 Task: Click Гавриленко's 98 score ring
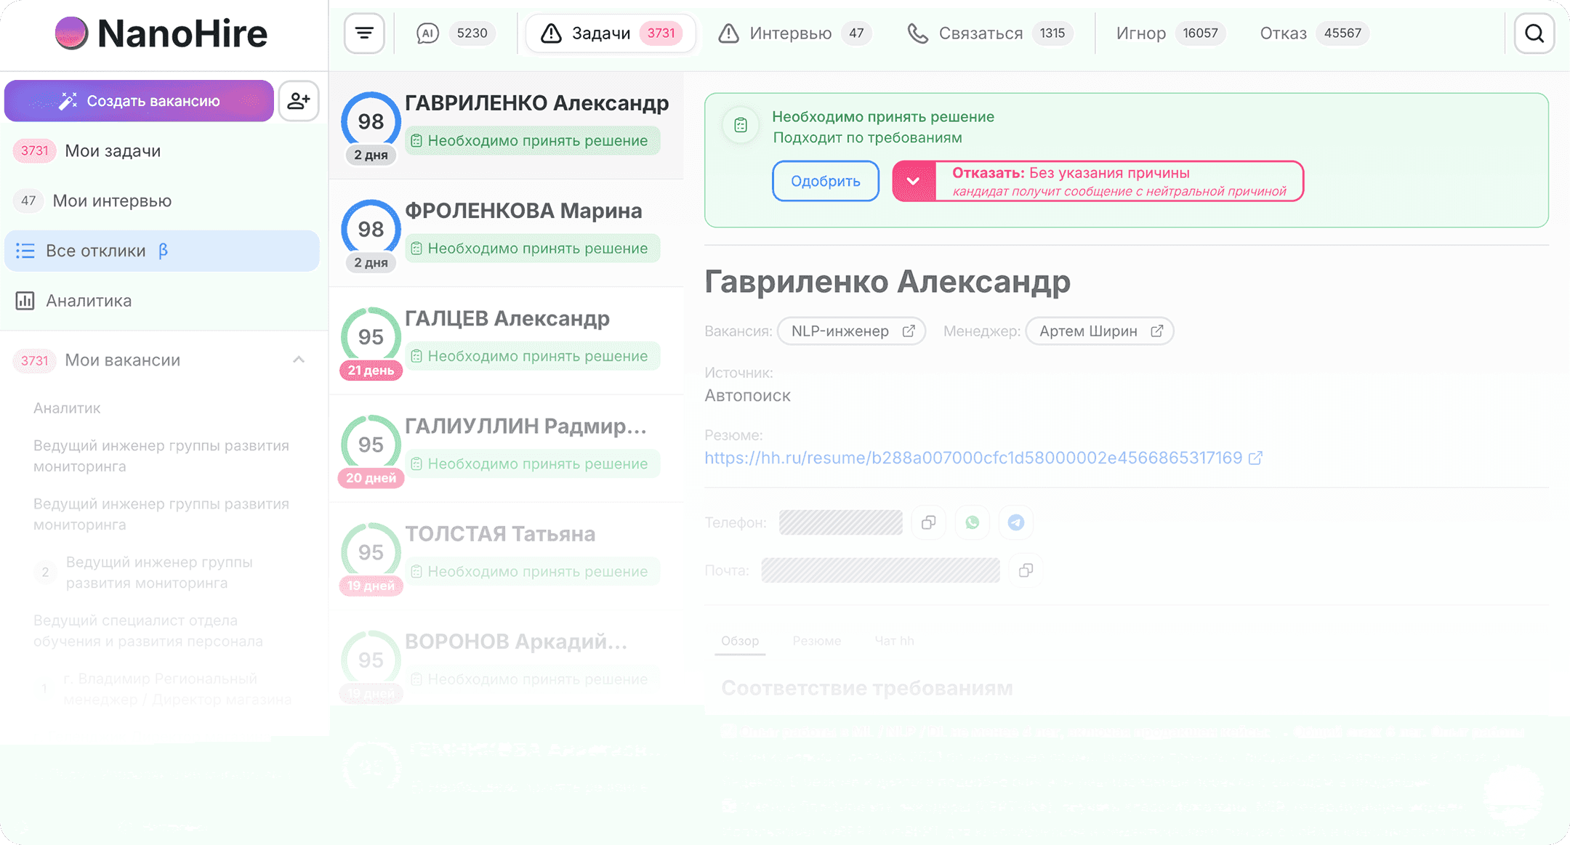(371, 122)
